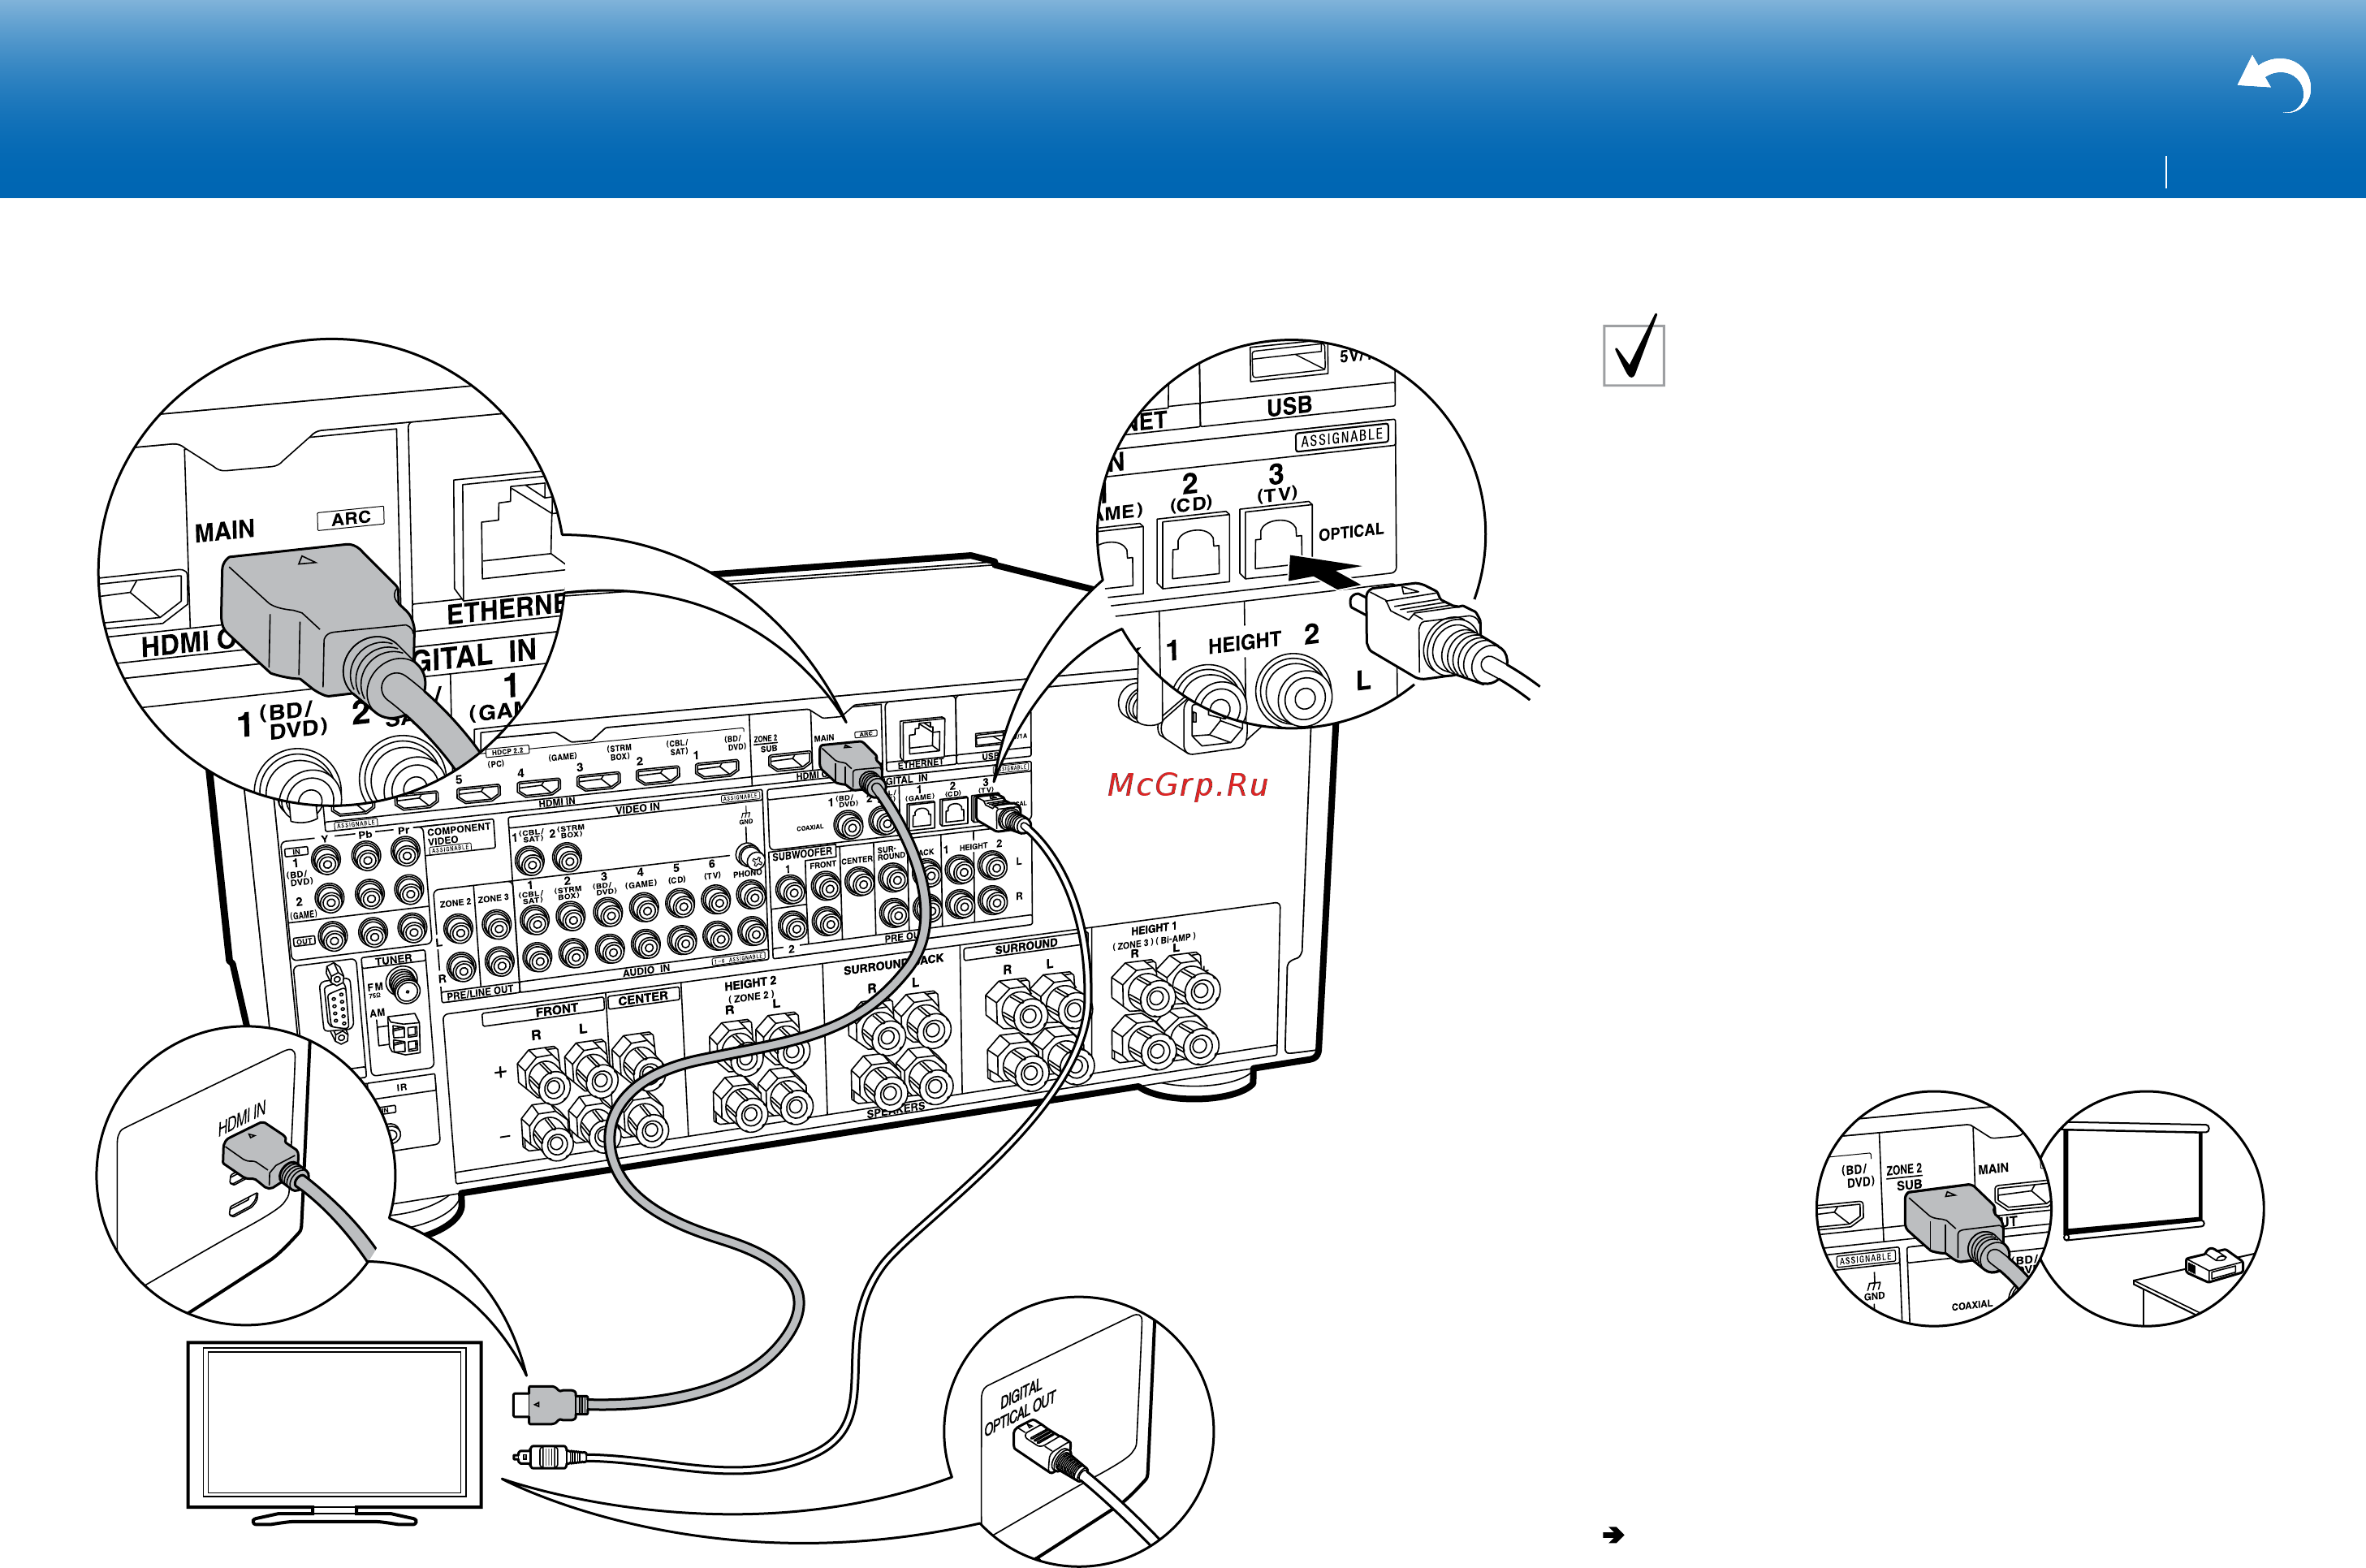Click the PRE/LINE OUT label
This screenshot has height=1568, width=2366.
point(479,992)
